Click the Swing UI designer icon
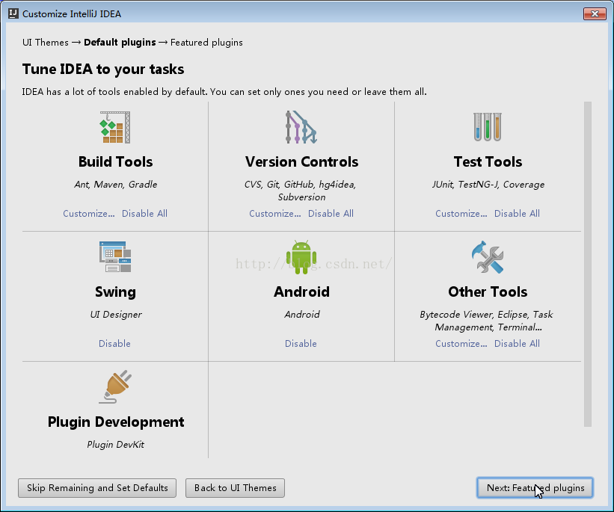614x512 pixels. pyautogui.click(x=115, y=257)
